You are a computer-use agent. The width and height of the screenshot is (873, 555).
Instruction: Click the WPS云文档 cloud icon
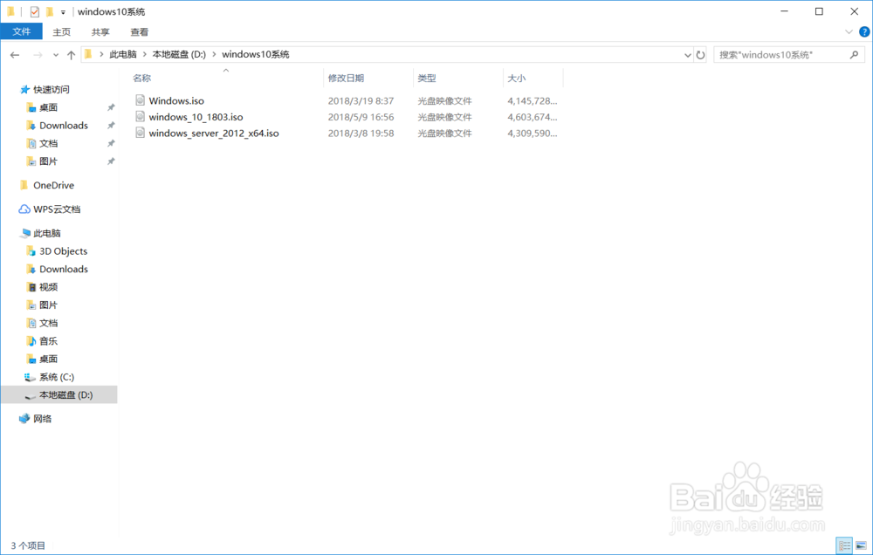point(24,209)
